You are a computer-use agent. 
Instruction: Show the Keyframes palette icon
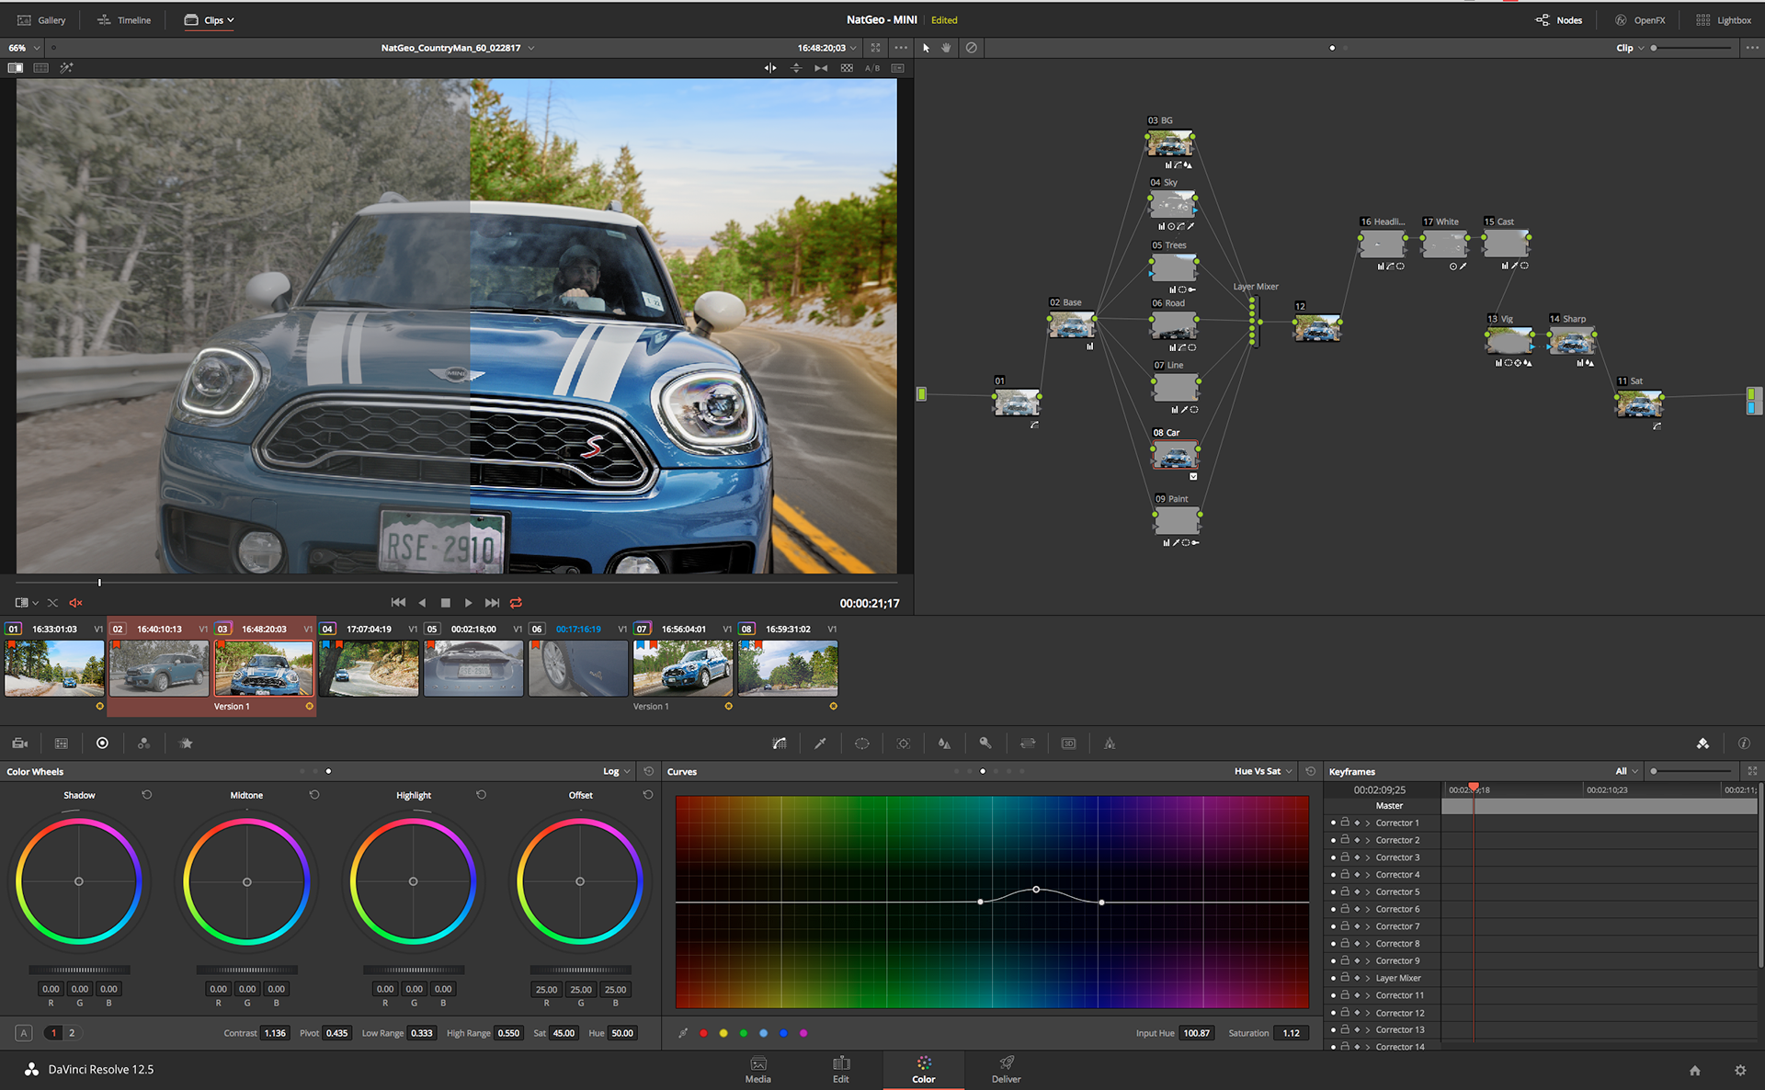[1702, 744]
